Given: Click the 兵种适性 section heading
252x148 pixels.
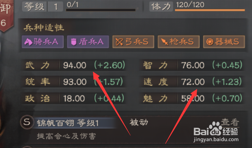Looking at the screenshot, I should [44, 28].
